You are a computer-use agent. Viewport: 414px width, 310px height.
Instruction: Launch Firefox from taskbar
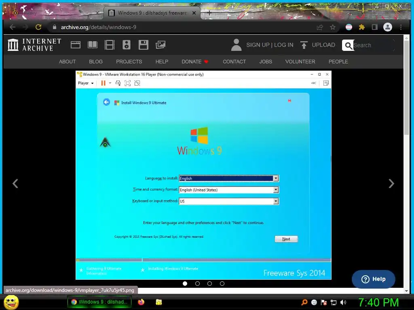point(141,302)
